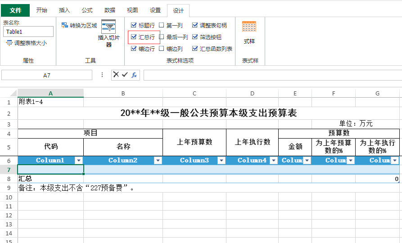
Task: Click the Table1 table name field
Action: pos(28,31)
